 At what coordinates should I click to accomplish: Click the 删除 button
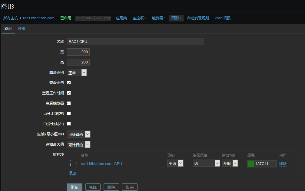click(111, 187)
